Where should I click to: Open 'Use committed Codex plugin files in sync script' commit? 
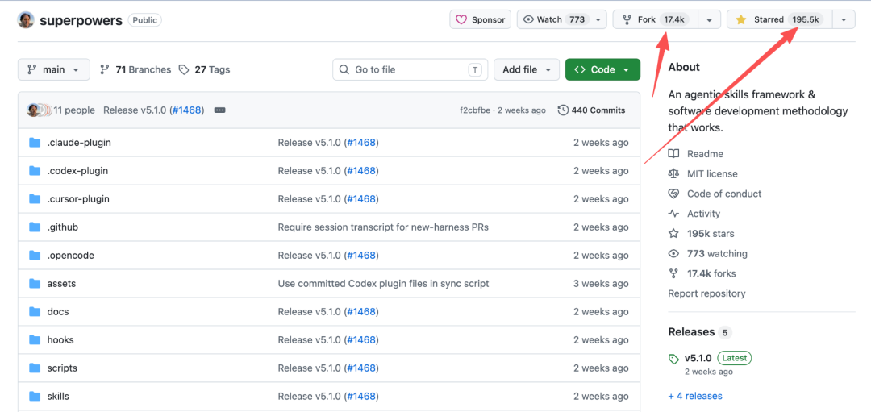pos(383,283)
